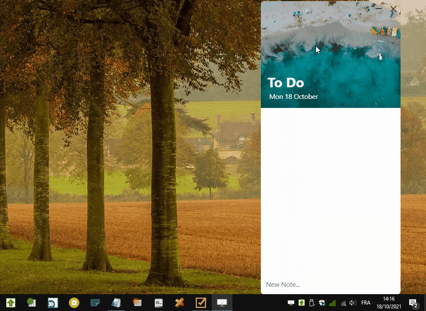The image size is (426, 311).
Task: Open the blue double-chevron taskbar app
Action: tap(53, 302)
